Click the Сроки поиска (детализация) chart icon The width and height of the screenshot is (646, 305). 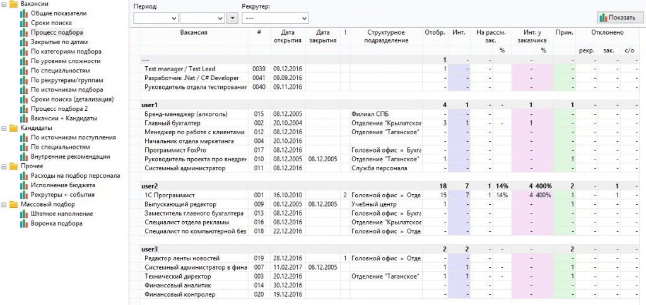pyautogui.click(x=25, y=99)
